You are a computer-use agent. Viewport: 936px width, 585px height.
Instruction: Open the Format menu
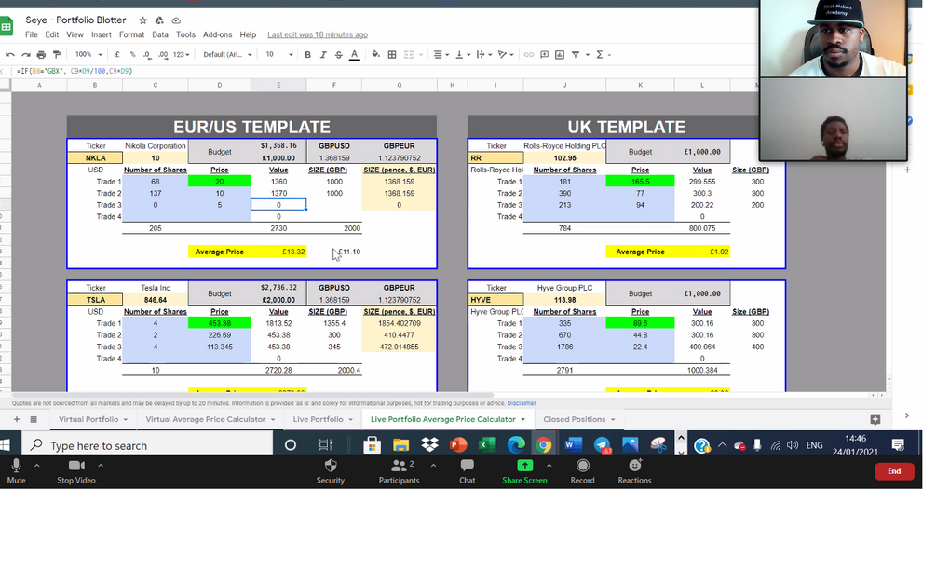tap(131, 34)
